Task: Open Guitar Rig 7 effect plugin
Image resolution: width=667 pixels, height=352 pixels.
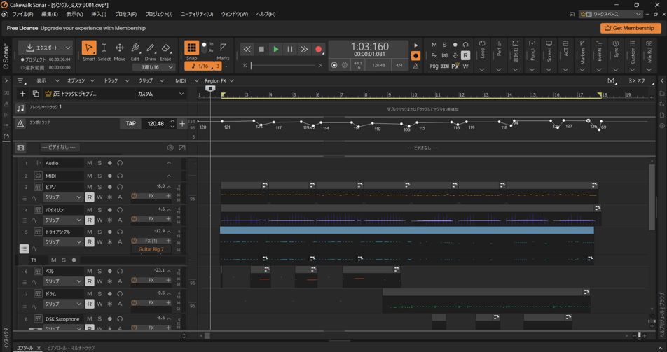Action: click(x=151, y=249)
